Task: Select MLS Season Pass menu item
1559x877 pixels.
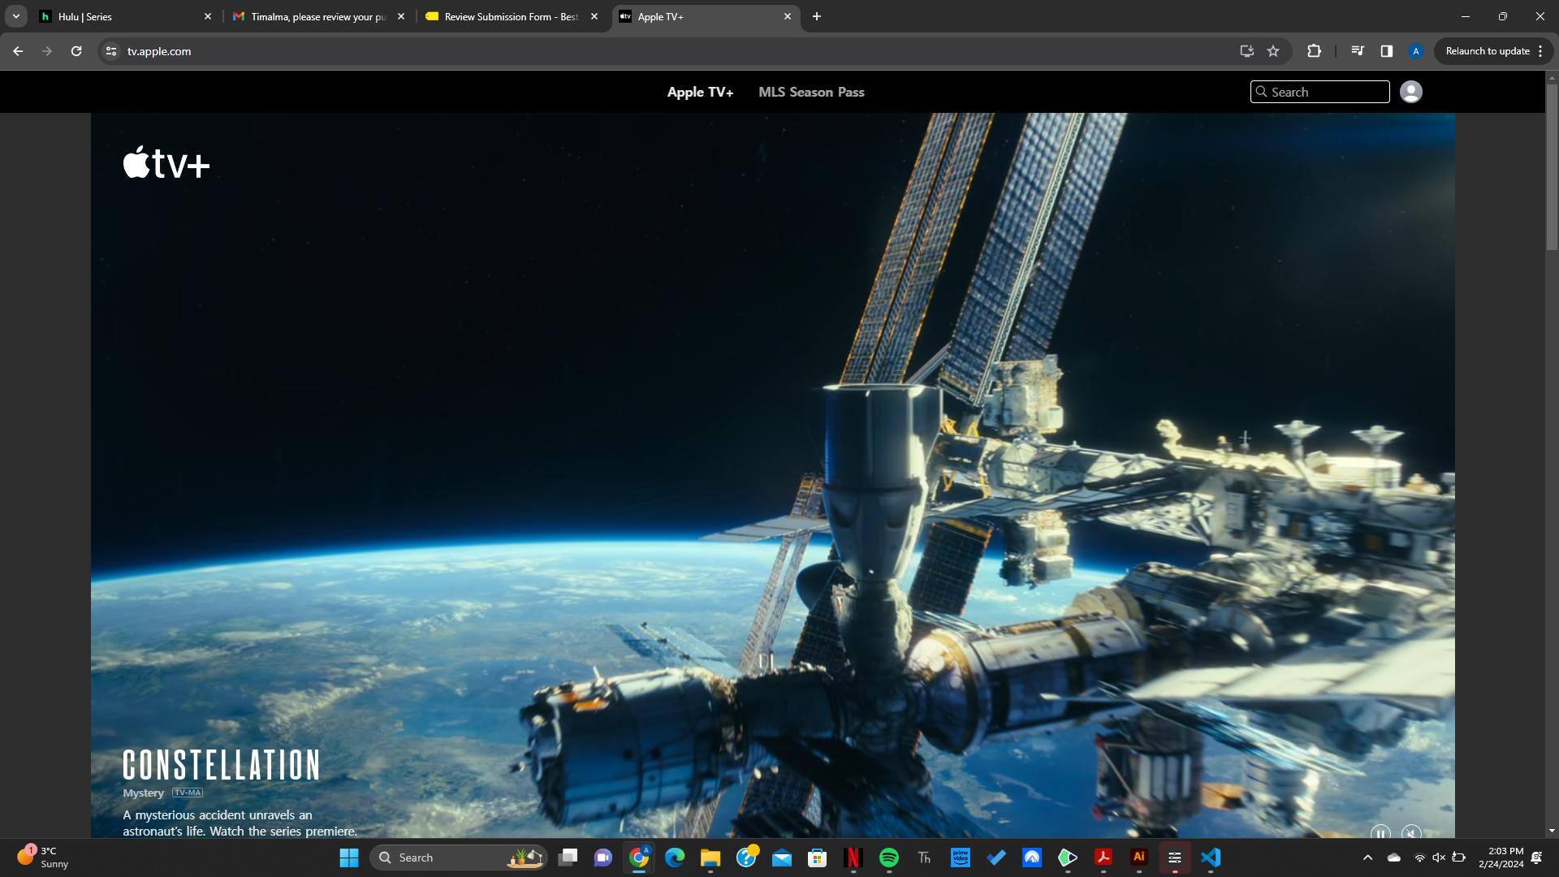Action: click(810, 92)
